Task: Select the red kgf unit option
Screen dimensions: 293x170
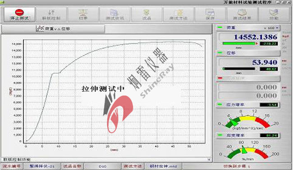Action: click(x=286, y=36)
